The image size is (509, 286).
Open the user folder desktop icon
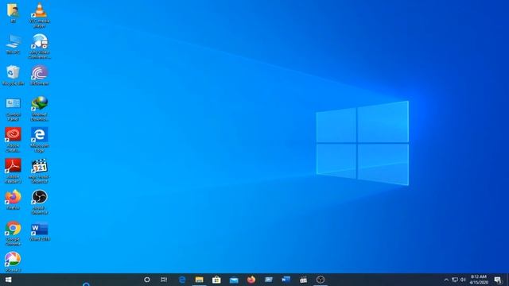point(13,13)
